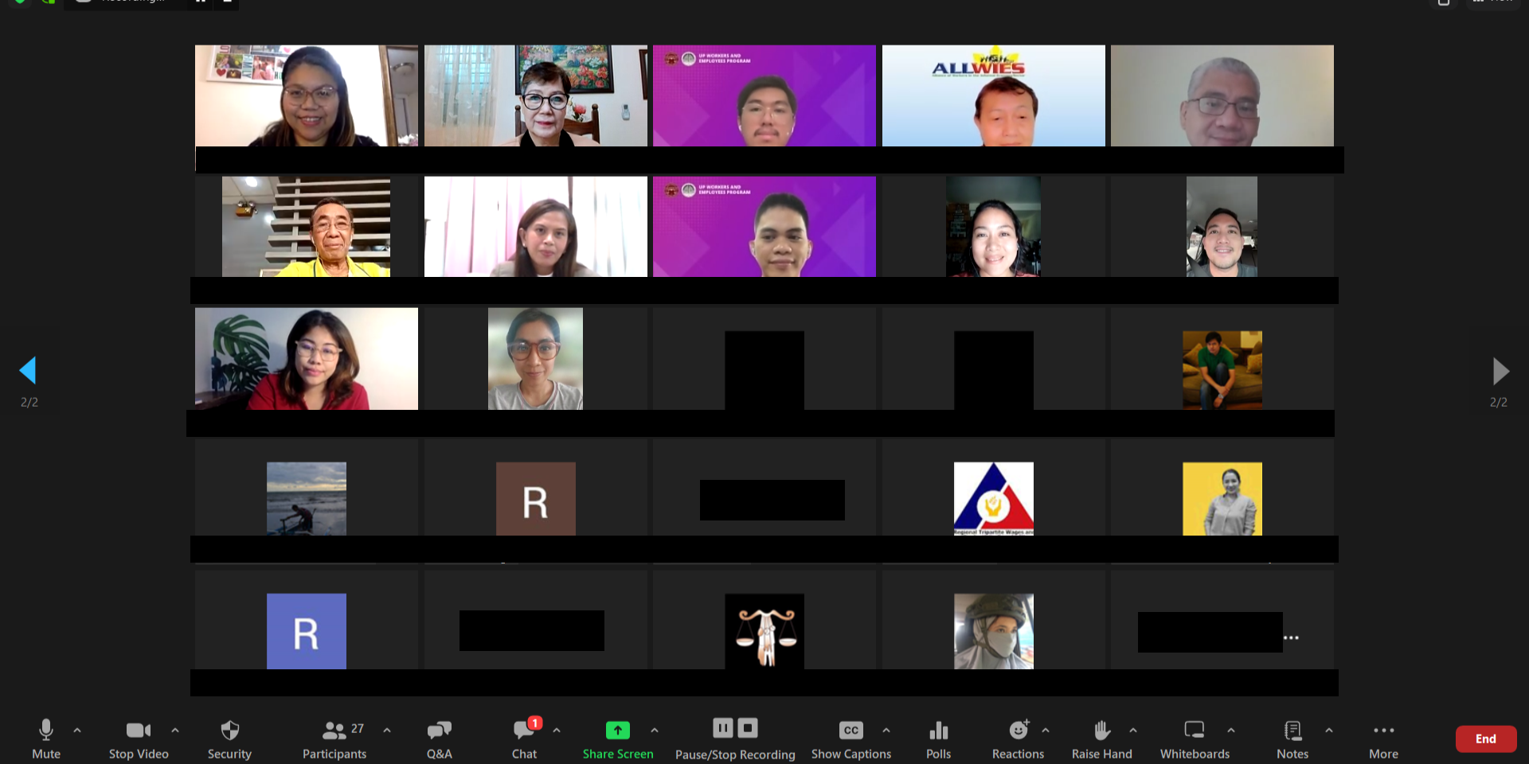Image resolution: width=1529 pixels, height=764 pixels.
Task: Click the red End button
Action: 1485,739
